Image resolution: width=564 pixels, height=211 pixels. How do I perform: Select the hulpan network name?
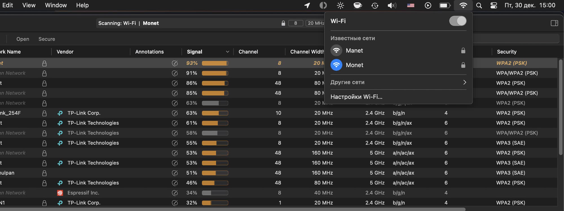point(7,173)
